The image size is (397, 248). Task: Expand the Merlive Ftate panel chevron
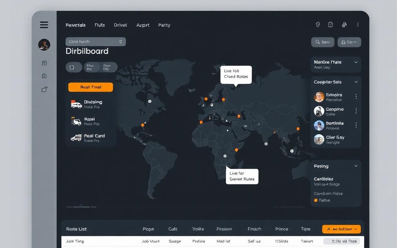356,62
